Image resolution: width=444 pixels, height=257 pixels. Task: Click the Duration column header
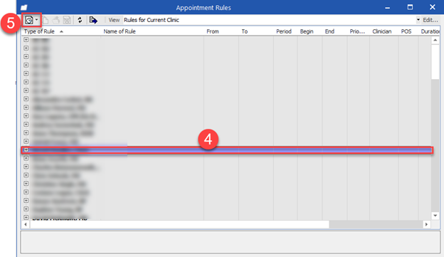coord(430,31)
